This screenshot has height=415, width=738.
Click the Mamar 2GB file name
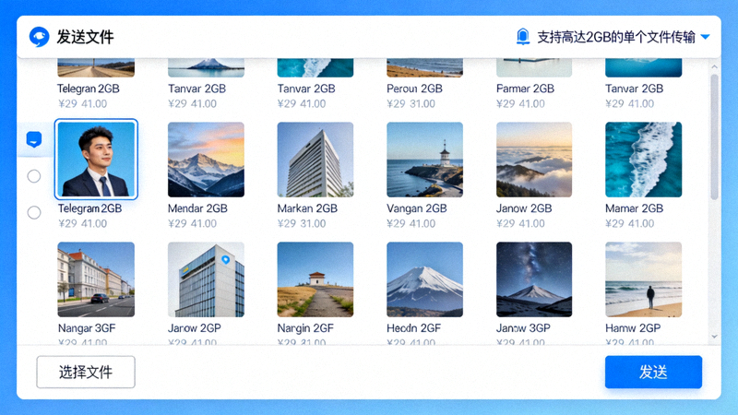pyautogui.click(x=634, y=208)
